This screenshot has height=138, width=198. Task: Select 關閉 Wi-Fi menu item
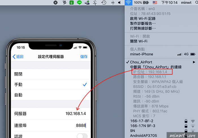point(139,41)
